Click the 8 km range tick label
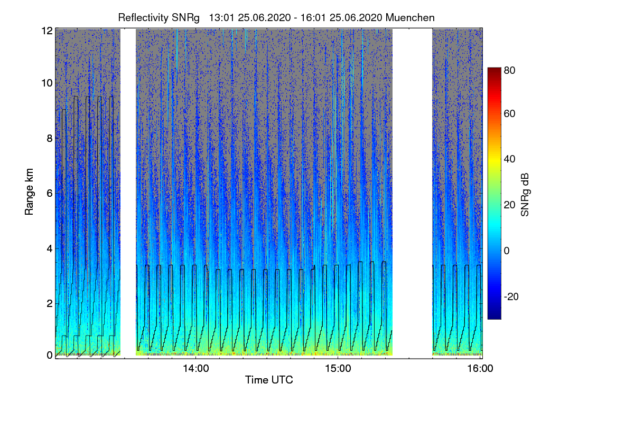 49,138
